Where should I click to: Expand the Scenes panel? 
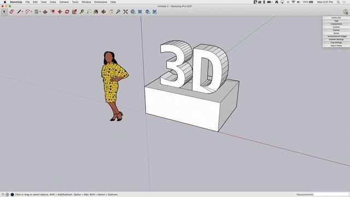(336, 30)
